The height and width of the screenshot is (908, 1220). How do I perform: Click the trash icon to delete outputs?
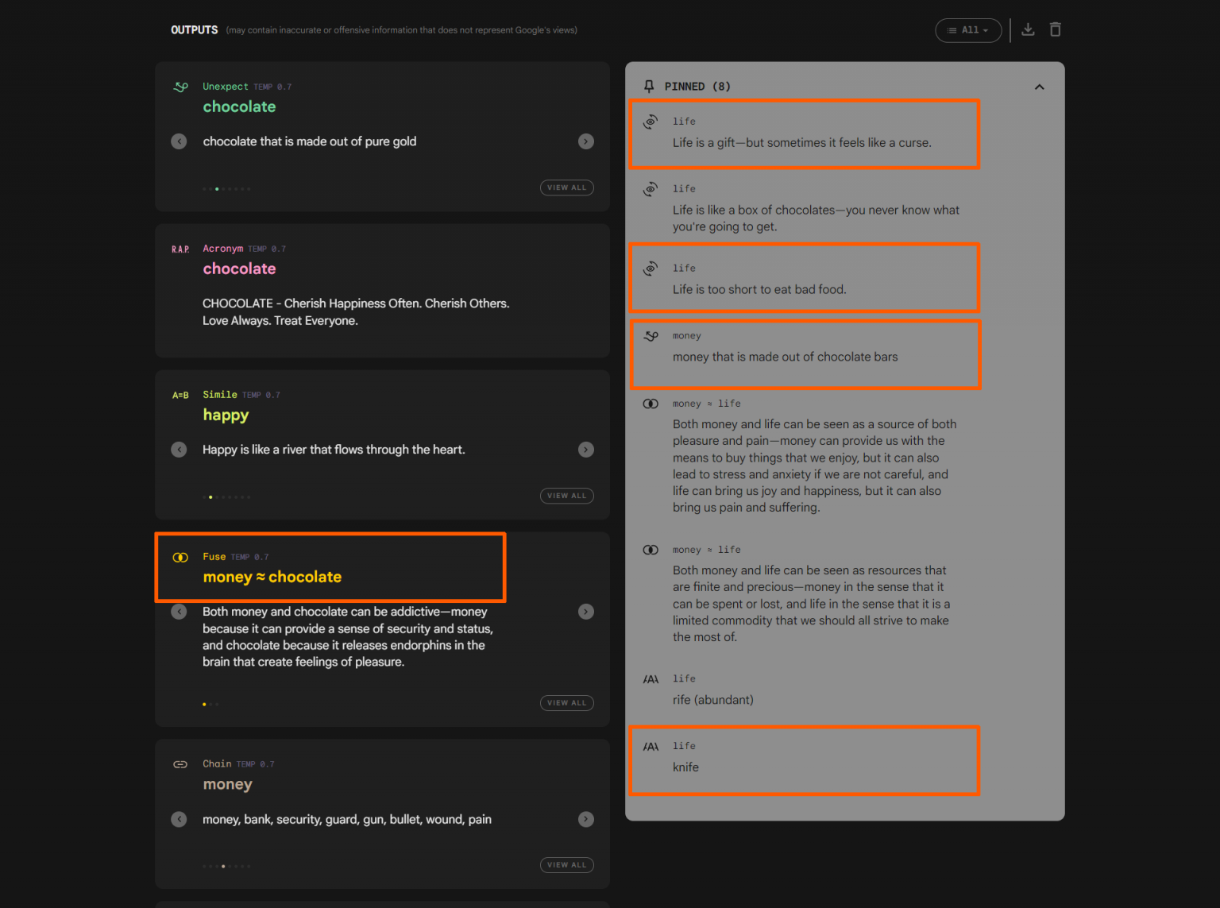pyautogui.click(x=1055, y=29)
